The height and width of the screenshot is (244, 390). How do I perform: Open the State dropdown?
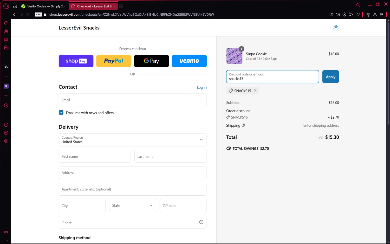133,206
